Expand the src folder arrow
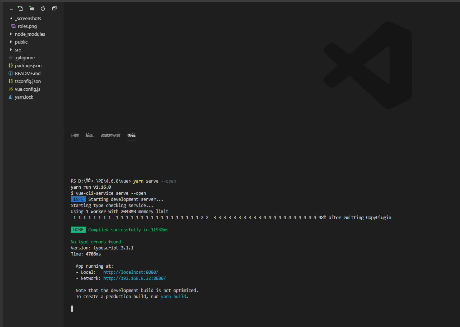This screenshot has width=460, height=327. (x=11, y=50)
